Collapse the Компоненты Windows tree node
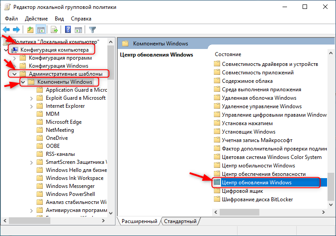336x236 pixels. click(23, 82)
